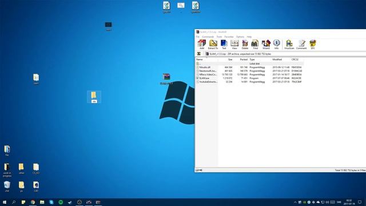Show archive Info toolbar icon
The width and height of the screenshot is (366, 206).
[276, 45]
